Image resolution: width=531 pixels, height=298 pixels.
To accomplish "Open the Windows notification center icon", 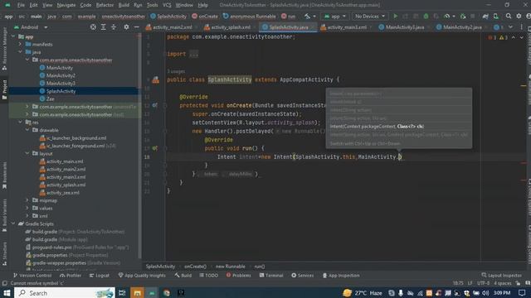I will click(522, 293).
